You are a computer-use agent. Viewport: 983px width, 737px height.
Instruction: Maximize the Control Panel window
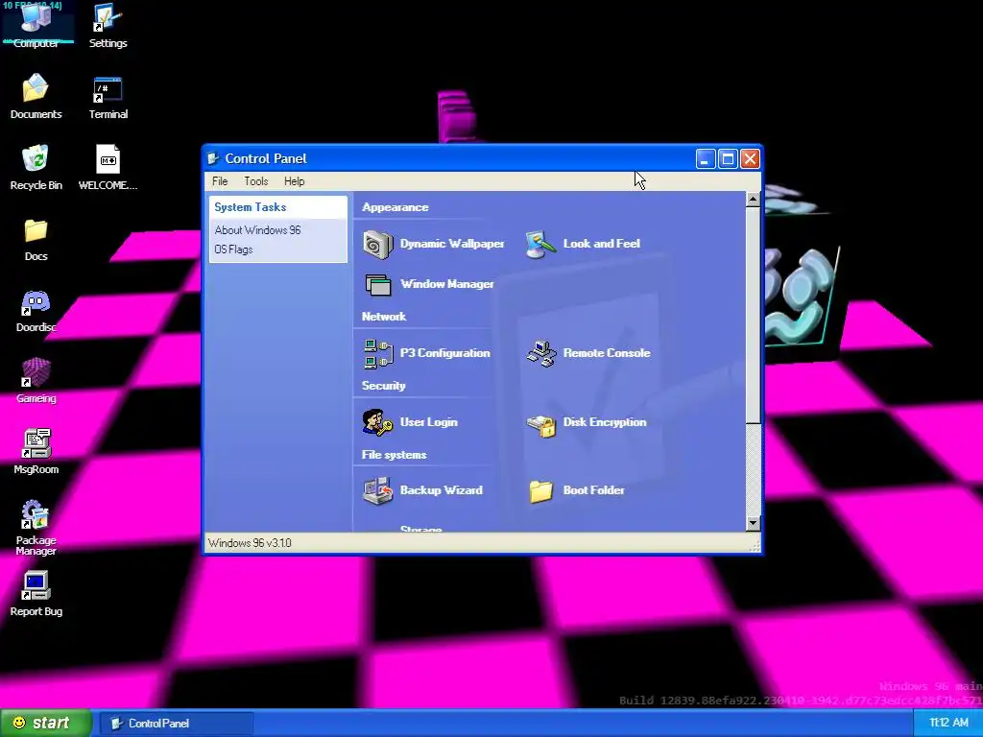tap(728, 159)
